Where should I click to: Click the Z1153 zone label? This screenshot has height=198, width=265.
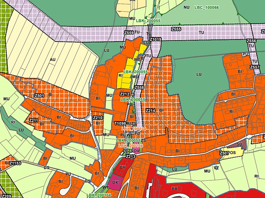15,163
